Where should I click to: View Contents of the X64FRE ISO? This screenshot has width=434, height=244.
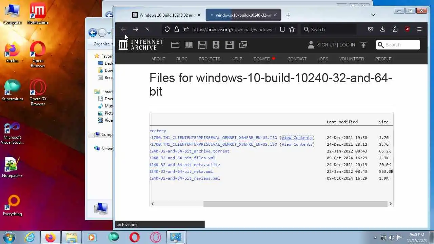[297, 138]
